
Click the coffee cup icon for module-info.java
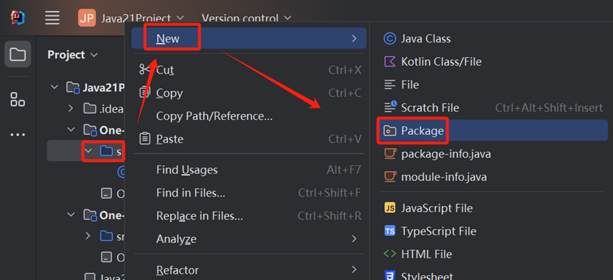(390, 177)
